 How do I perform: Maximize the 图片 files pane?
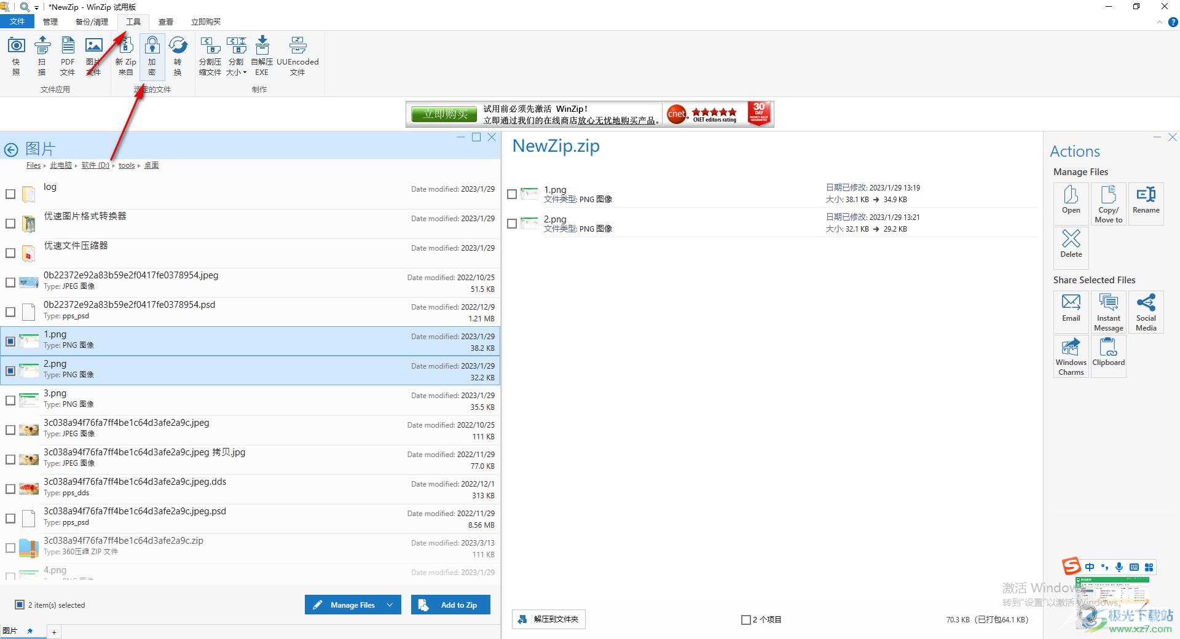pos(476,137)
